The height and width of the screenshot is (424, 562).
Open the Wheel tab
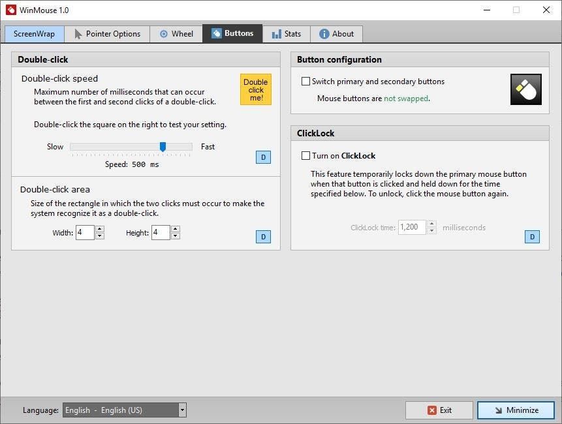176,34
